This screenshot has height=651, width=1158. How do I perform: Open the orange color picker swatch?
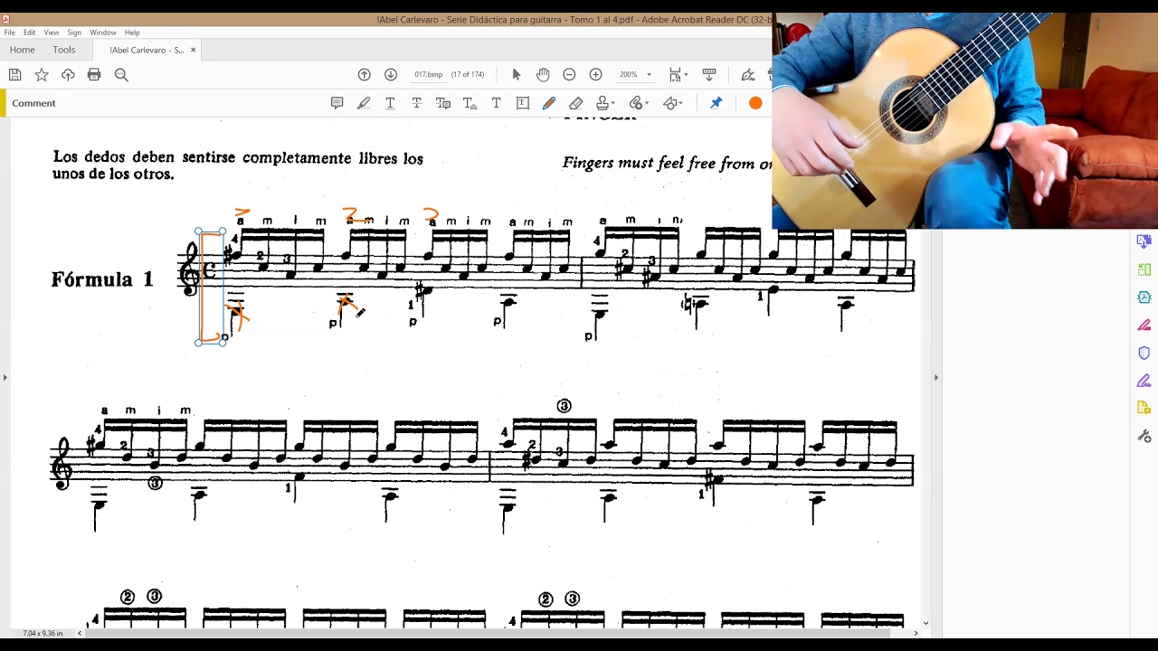755,103
